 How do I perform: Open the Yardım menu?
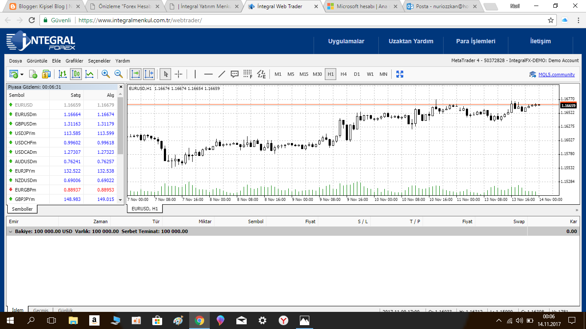pos(123,61)
